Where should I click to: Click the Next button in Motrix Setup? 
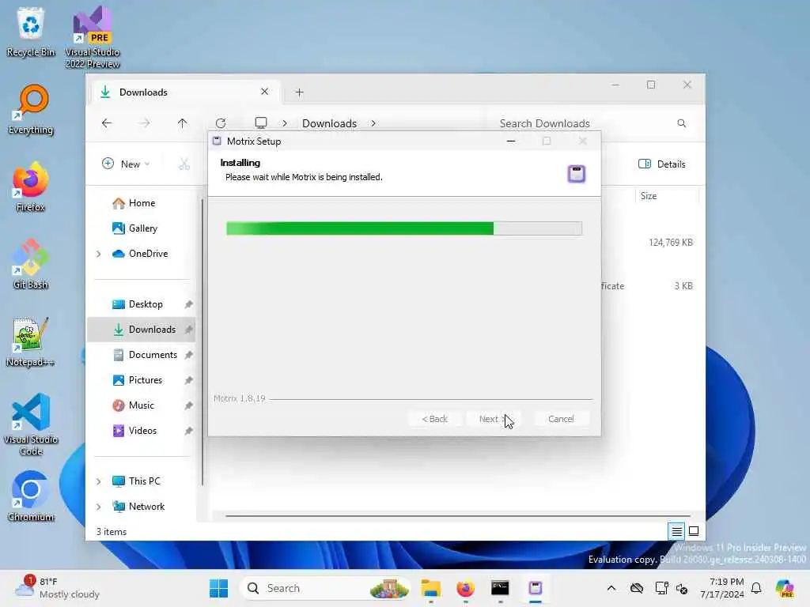[492, 419]
